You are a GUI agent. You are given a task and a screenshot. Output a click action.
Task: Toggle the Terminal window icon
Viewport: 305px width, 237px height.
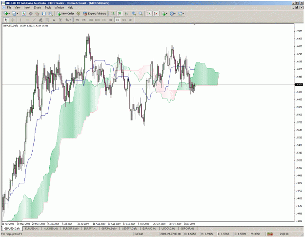[x=44, y=14]
